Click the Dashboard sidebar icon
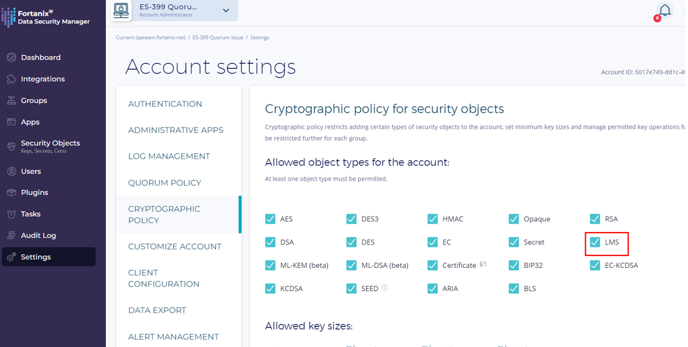The width and height of the screenshot is (688, 347). tap(11, 57)
